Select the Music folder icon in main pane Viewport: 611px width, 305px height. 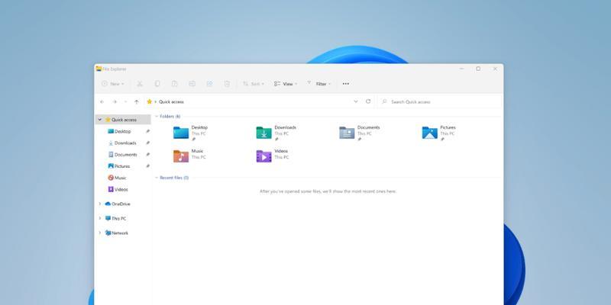pos(181,156)
